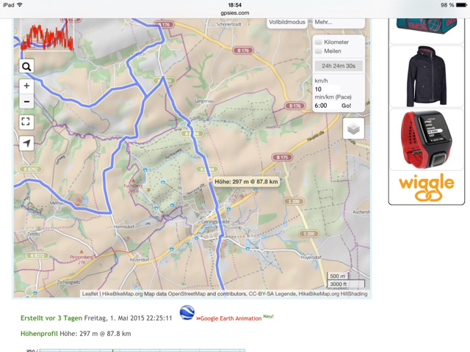Viewport: 470px width, 352px height.
Task: Open the map layers selector
Action: (x=353, y=129)
